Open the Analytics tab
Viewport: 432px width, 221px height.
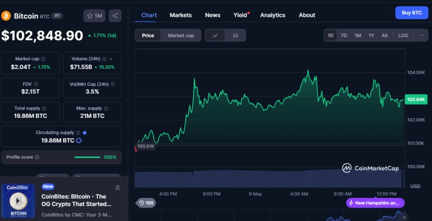273,15
